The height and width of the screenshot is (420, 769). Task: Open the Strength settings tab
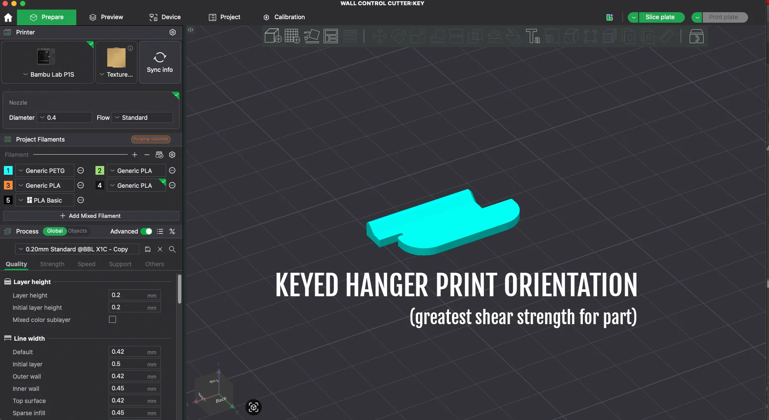pyautogui.click(x=52, y=264)
